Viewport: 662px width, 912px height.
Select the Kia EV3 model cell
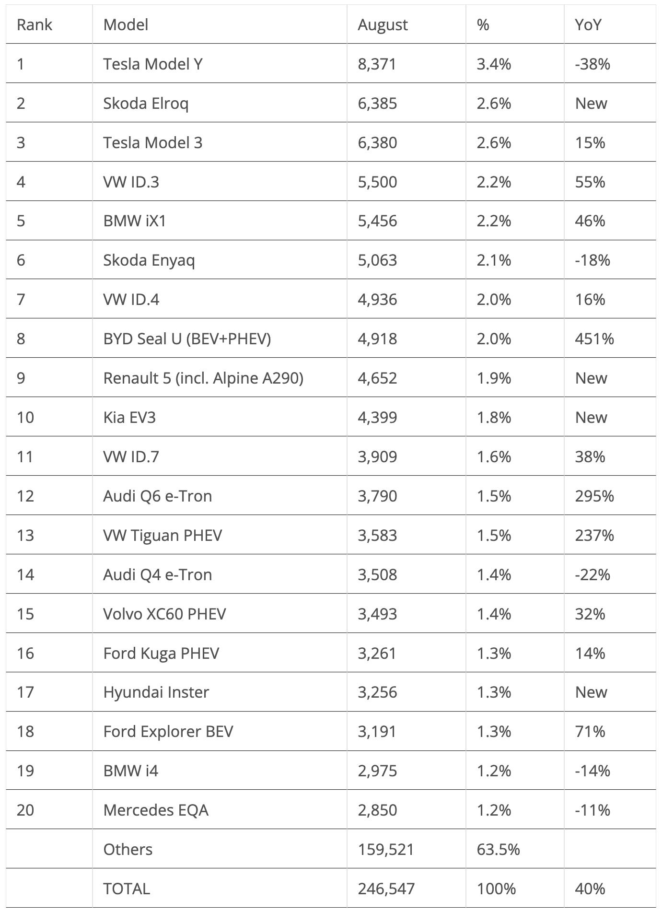point(129,418)
